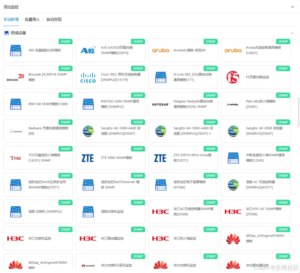Click the H3C logo for 华三H3C-AC SNMP模板
300x273 pixels.
233,211
